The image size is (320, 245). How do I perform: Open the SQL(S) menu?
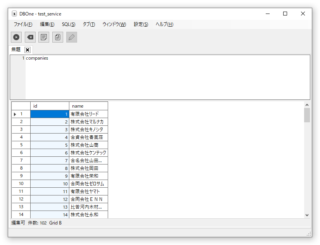pyautogui.click(x=69, y=24)
